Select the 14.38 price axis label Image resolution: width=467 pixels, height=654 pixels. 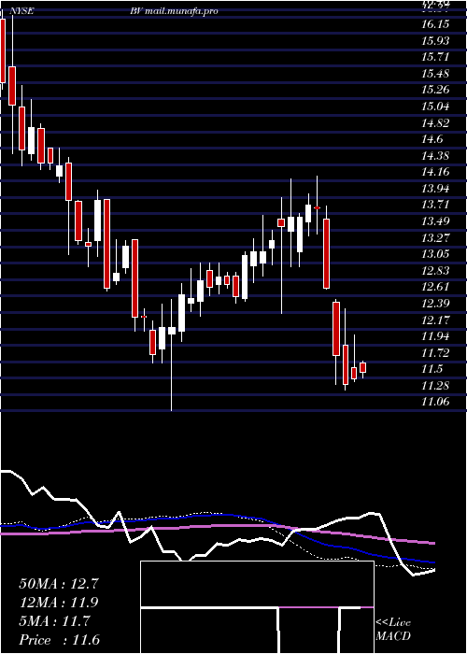435,156
